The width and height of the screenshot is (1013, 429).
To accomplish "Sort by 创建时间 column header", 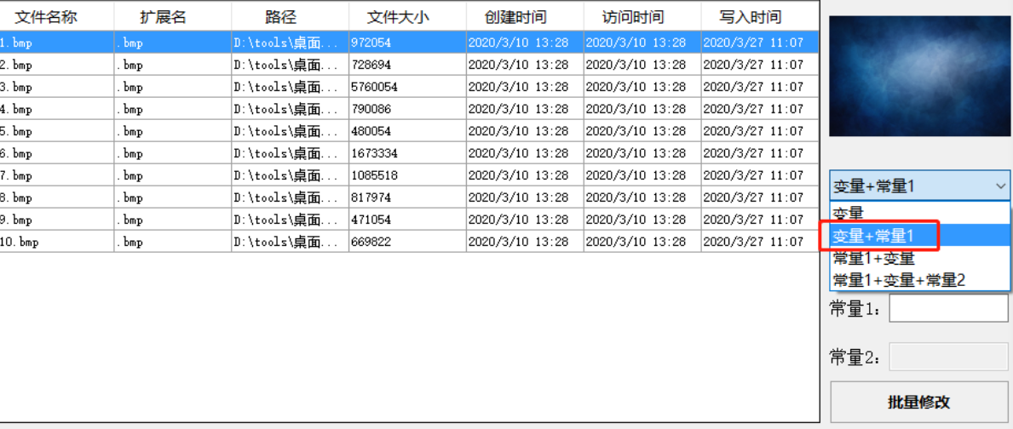I will click(x=525, y=17).
